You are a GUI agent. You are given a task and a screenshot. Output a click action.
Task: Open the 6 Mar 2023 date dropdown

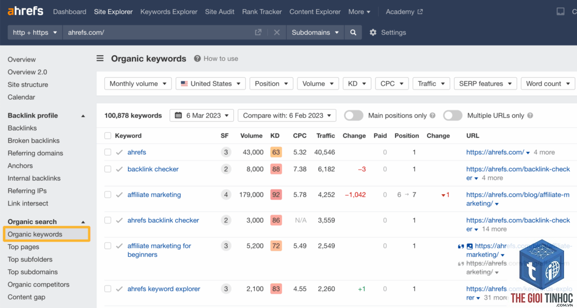pos(202,115)
